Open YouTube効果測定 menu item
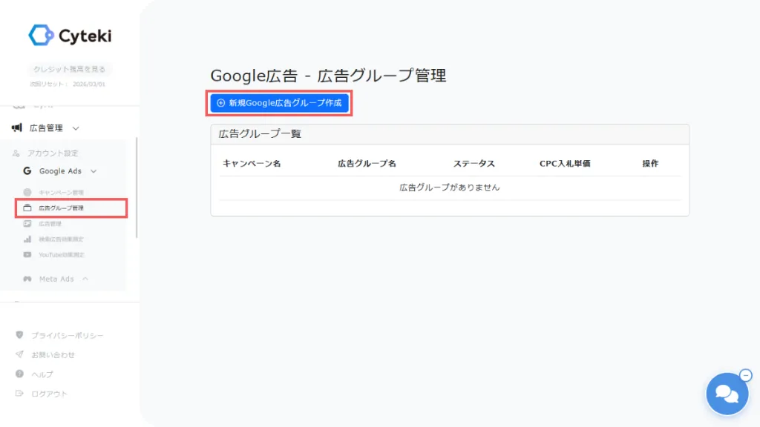 62,254
